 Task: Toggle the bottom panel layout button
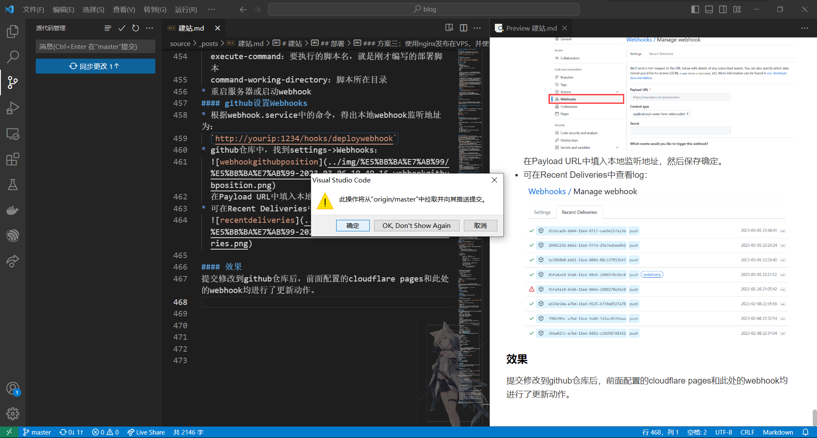709,9
